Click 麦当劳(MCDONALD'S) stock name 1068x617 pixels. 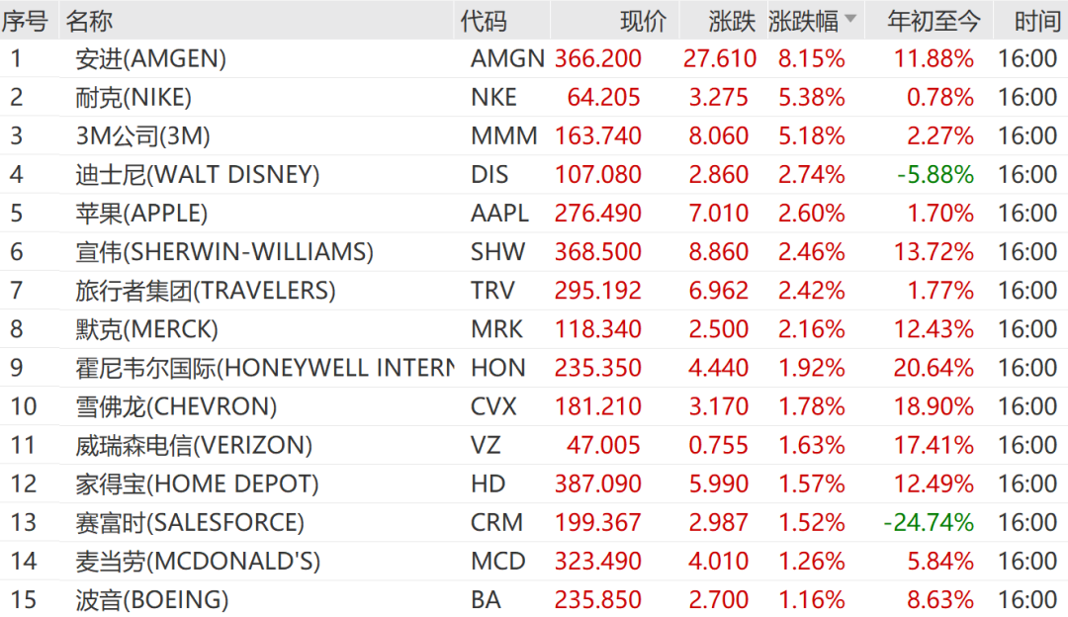coord(198,561)
